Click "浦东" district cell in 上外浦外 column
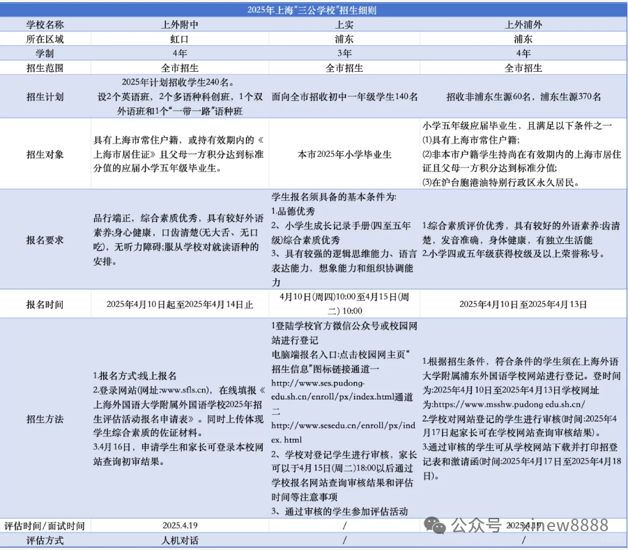Screen dimensions: 628x550 pos(523,39)
